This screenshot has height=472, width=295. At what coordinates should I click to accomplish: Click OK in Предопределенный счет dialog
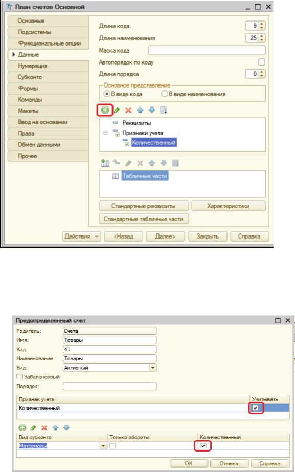pyautogui.click(x=189, y=463)
